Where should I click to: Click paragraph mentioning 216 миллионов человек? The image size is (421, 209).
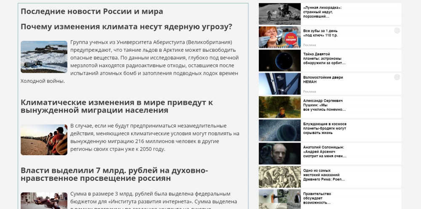pyautogui.click(x=155, y=138)
